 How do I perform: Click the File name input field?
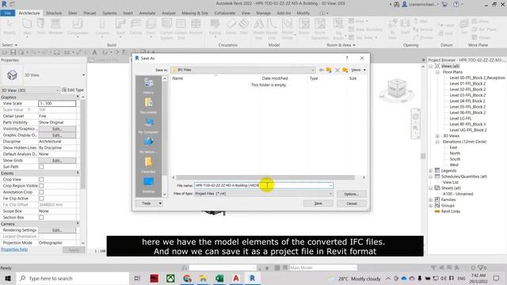(x=264, y=185)
